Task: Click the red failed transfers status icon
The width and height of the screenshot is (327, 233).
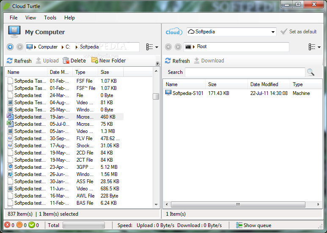Action: tap(7, 225)
